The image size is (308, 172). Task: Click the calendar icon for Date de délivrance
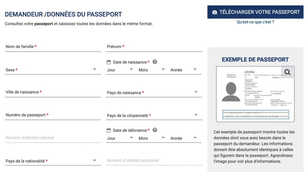(109, 130)
